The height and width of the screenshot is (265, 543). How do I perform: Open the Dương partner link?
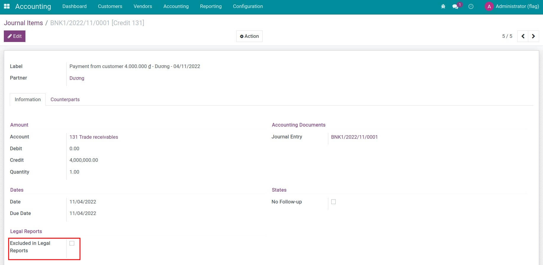[x=77, y=78]
